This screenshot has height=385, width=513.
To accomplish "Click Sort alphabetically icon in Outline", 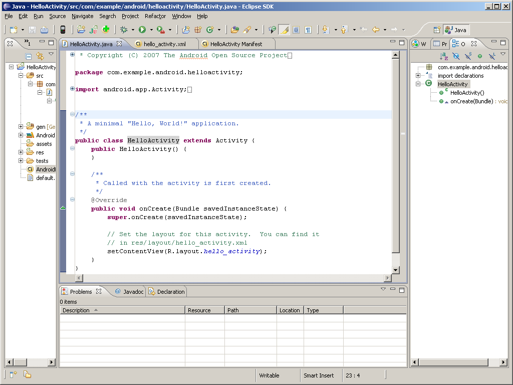I will click(443, 56).
